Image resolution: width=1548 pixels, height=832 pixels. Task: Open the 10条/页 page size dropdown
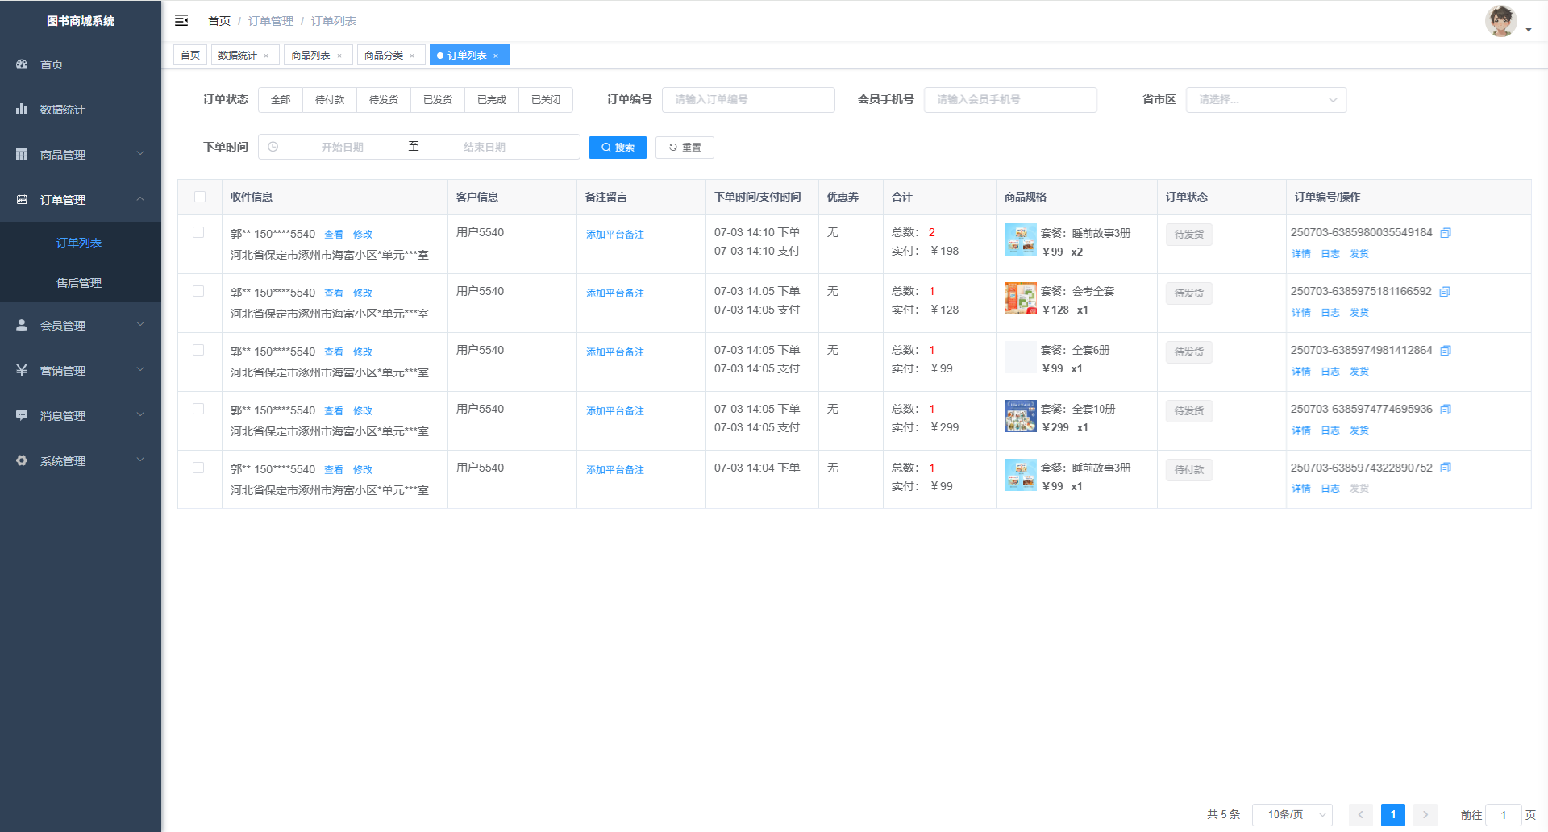coord(1292,814)
